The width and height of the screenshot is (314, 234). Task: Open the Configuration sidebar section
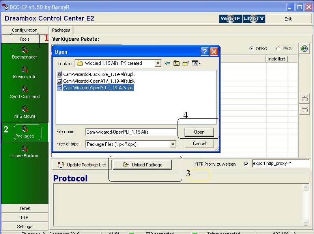coord(24,30)
